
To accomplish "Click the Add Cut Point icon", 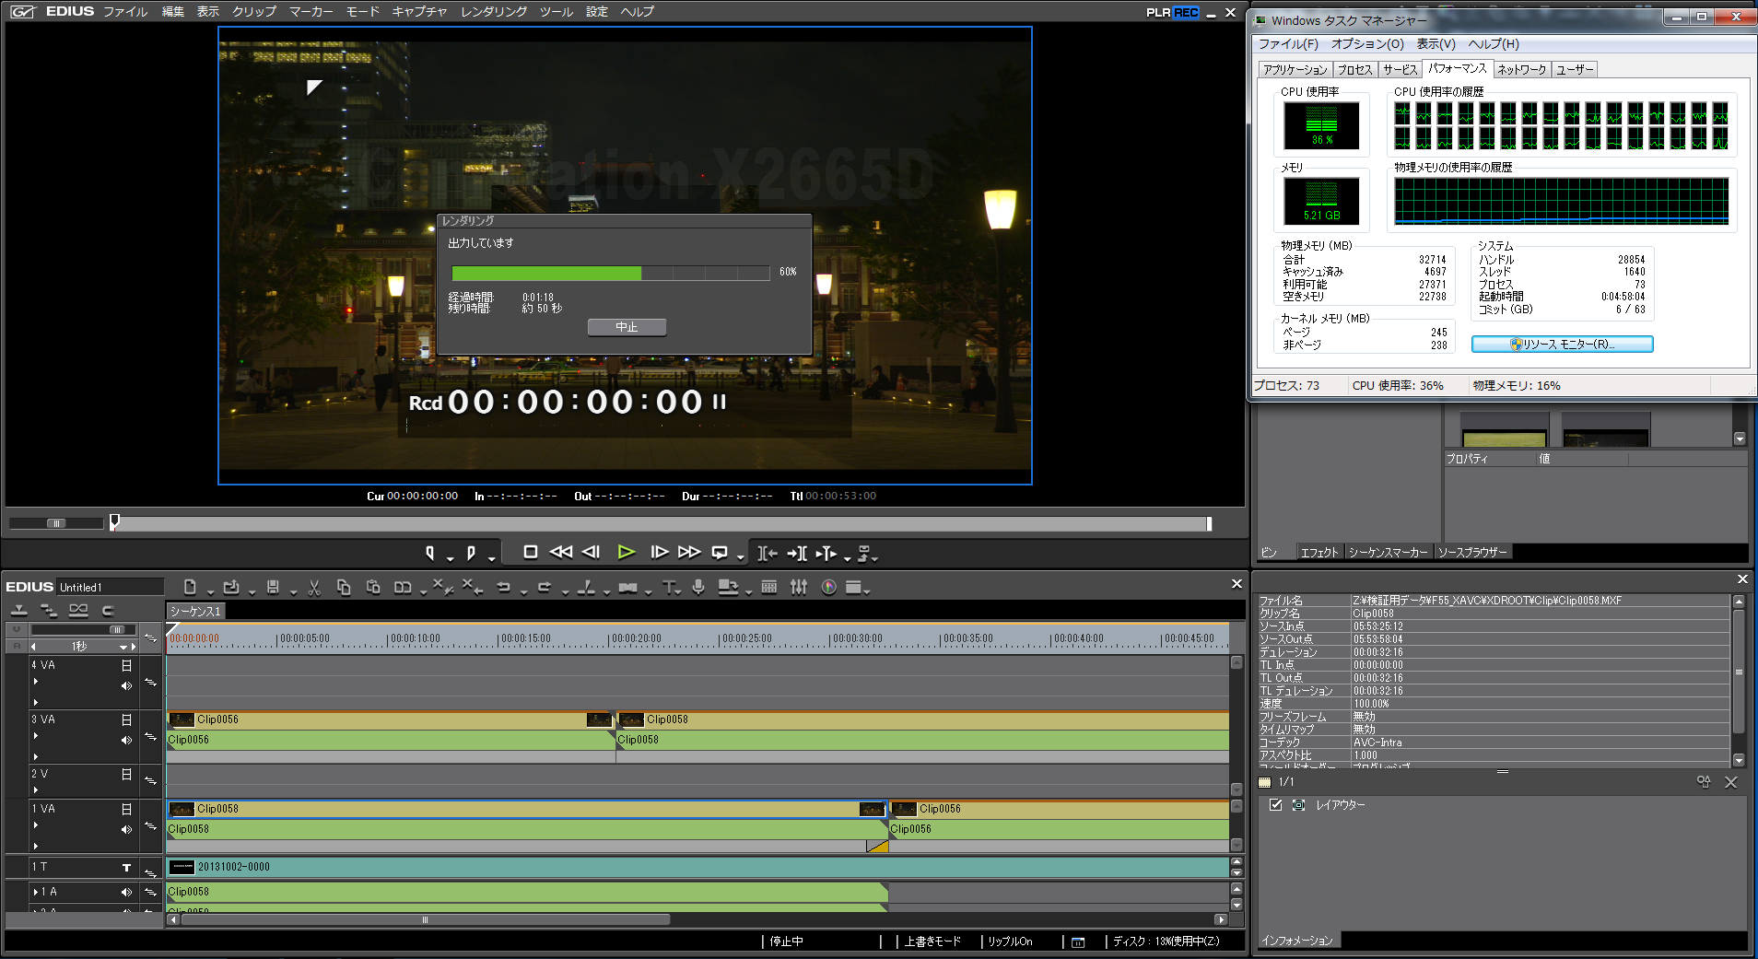I will 586,587.
